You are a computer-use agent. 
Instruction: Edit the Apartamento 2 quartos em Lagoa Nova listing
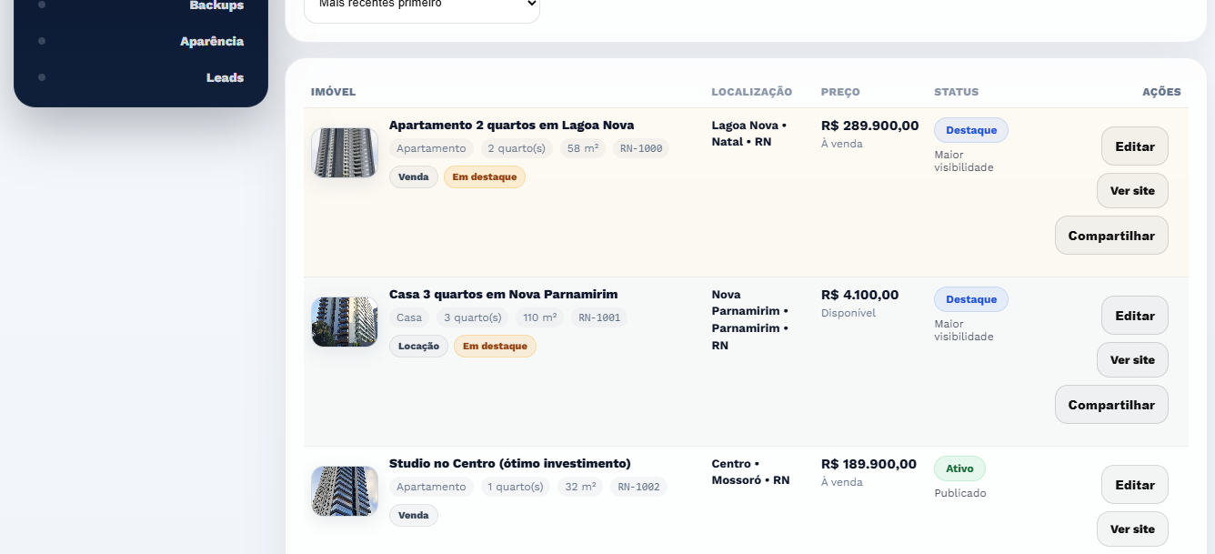[x=1134, y=146]
